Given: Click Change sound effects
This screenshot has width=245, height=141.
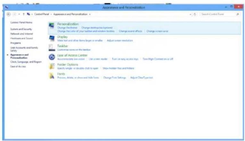Looking at the screenshot, I should point(130,31).
